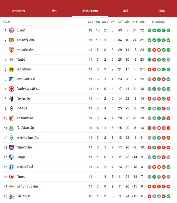
Task: Click the Bayer Leverkusen club logo
Action: (x=11, y=40)
